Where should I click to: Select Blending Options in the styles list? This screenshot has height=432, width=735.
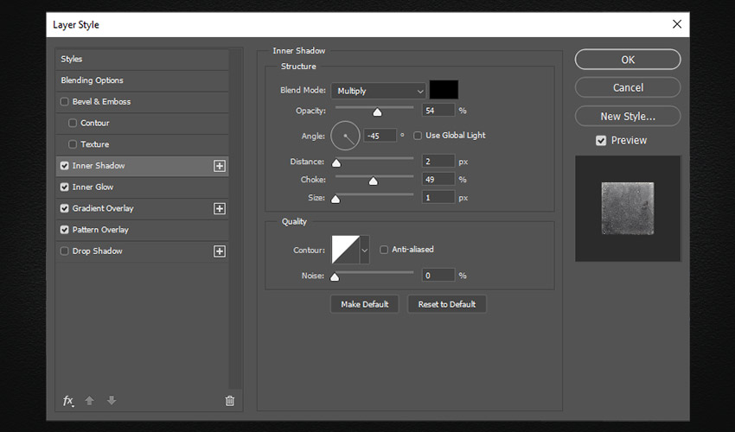[93, 80]
